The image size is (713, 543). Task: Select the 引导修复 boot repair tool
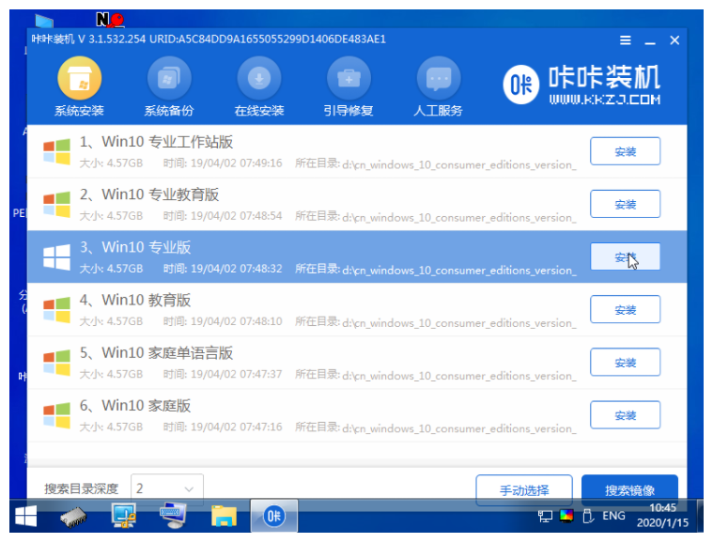coord(349,86)
